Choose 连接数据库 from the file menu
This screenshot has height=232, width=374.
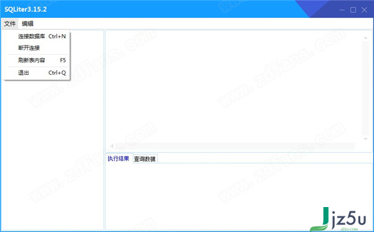pyautogui.click(x=36, y=36)
